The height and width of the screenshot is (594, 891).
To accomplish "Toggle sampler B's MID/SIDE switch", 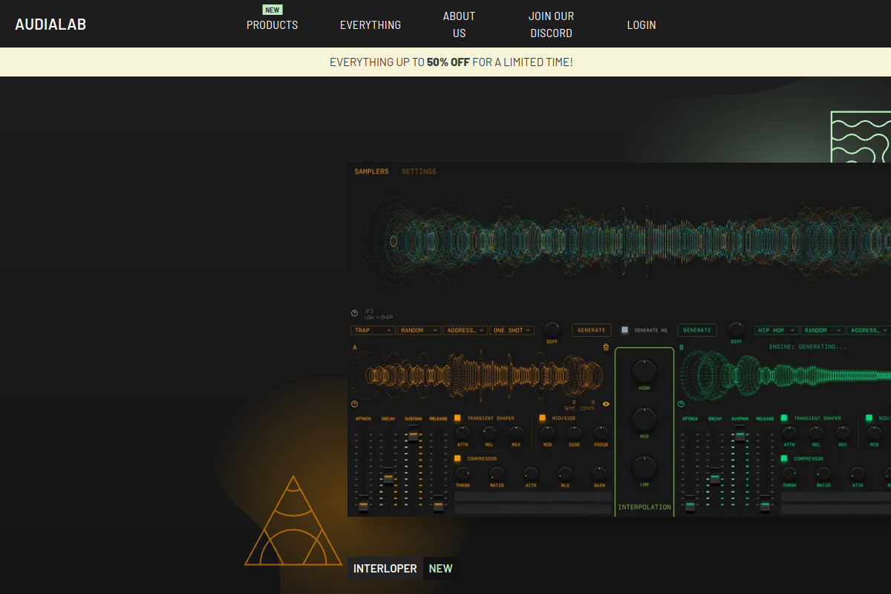I will coord(869,418).
